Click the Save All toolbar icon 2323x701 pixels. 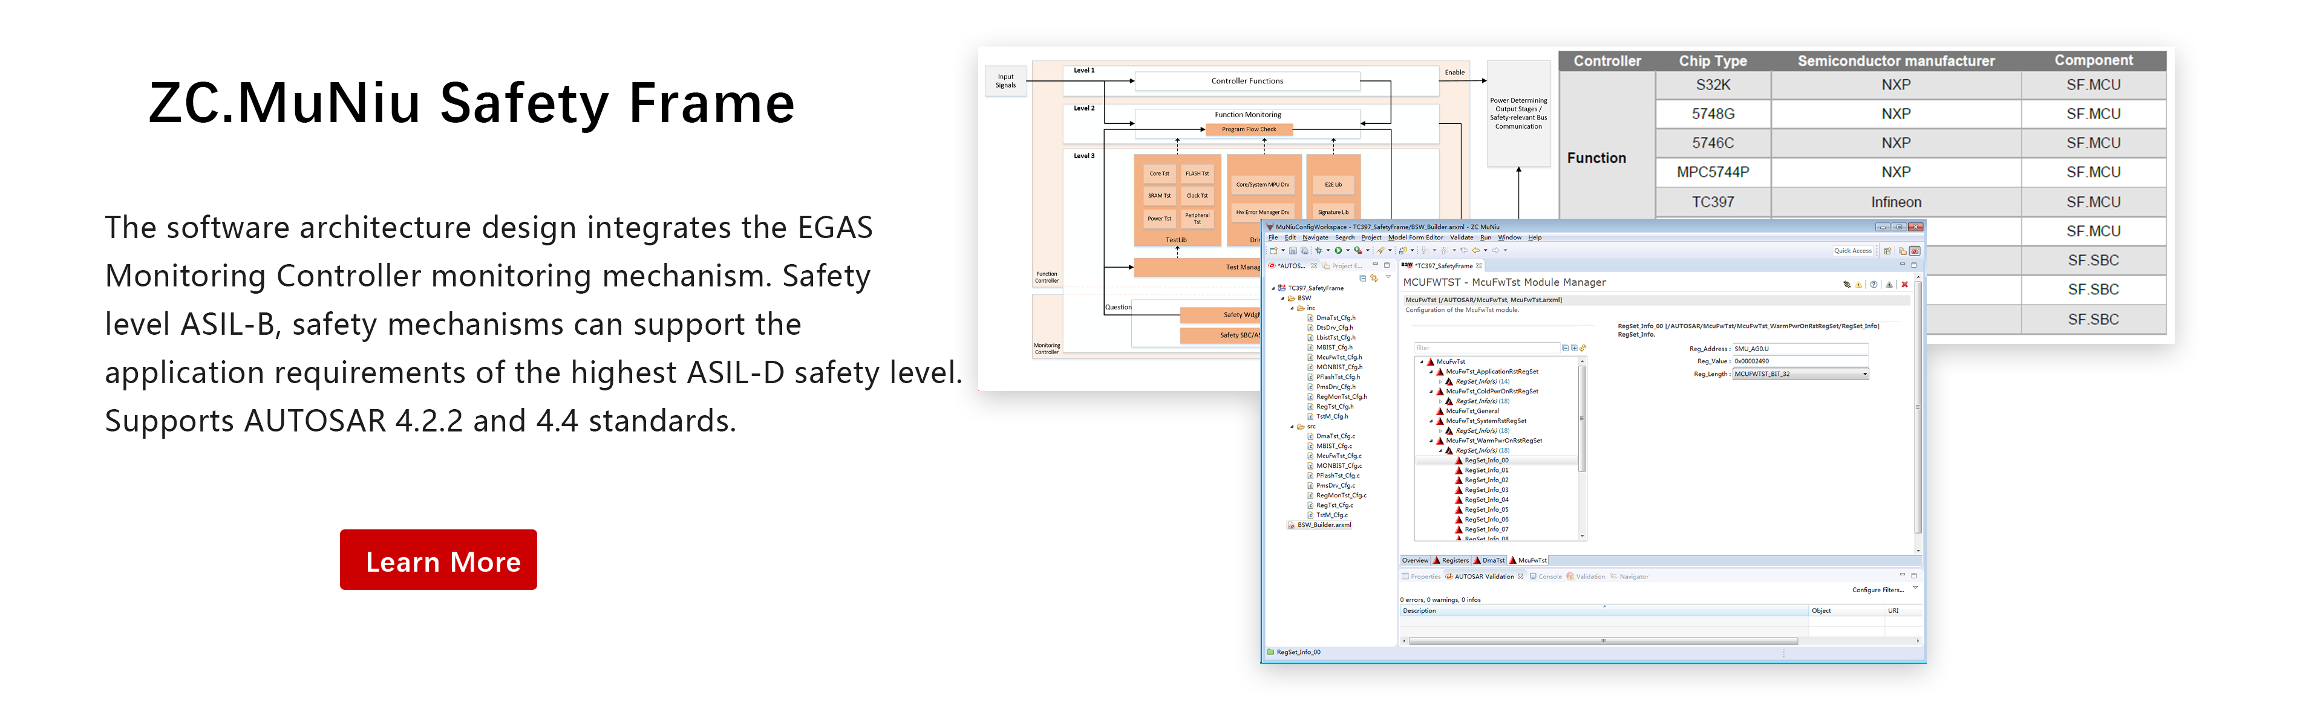1305,250
